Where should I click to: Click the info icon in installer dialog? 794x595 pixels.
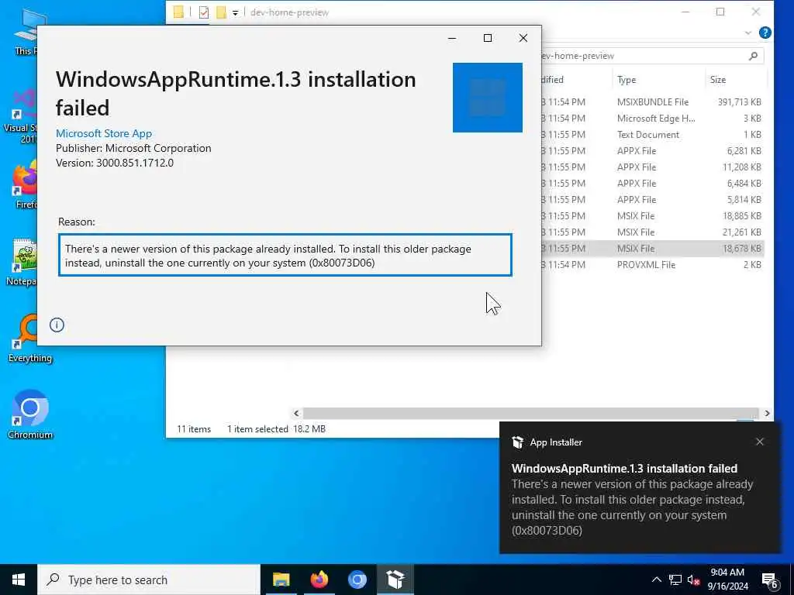[57, 325]
